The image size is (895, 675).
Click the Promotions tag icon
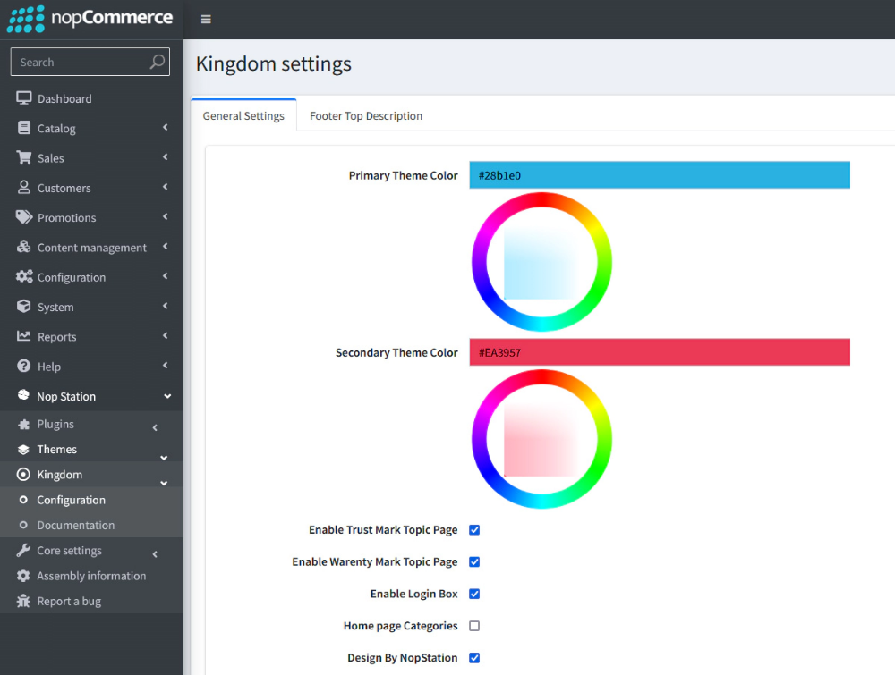tap(21, 217)
